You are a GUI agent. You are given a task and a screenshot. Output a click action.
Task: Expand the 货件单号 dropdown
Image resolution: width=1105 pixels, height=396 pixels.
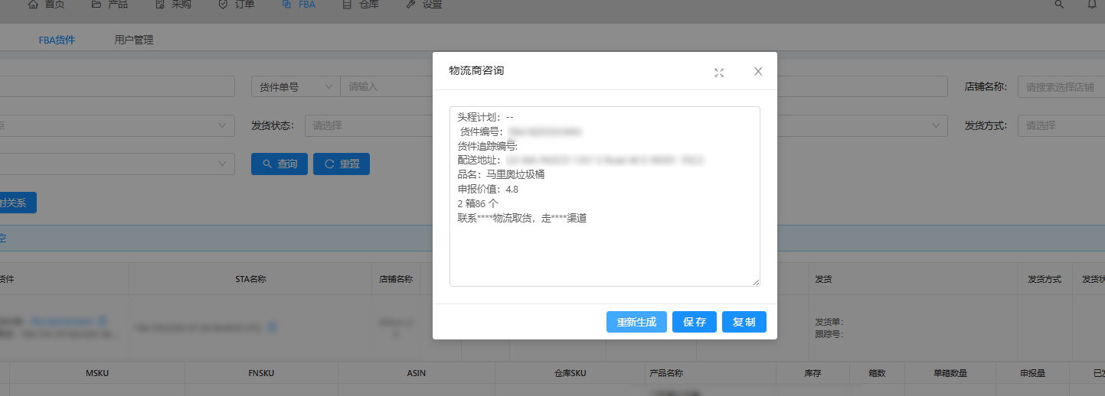coord(296,87)
